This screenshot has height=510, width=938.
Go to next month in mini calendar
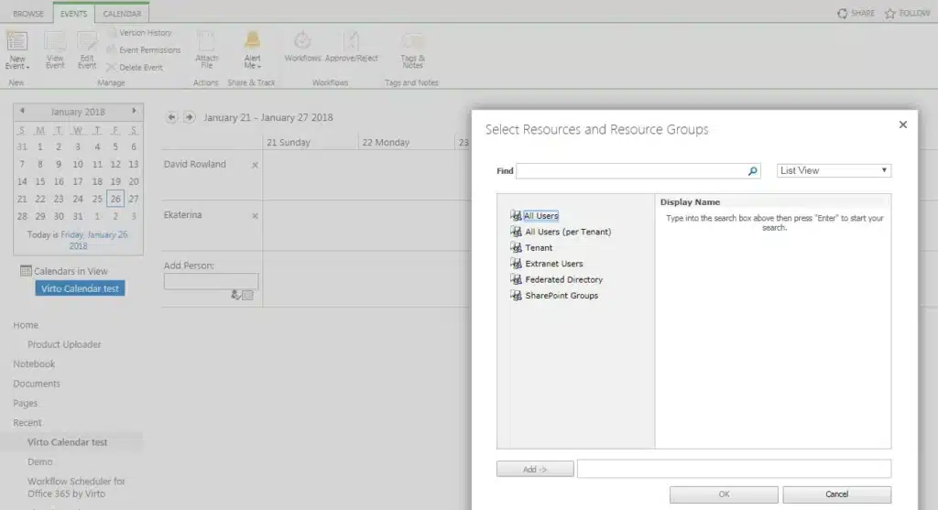tap(134, 111)
